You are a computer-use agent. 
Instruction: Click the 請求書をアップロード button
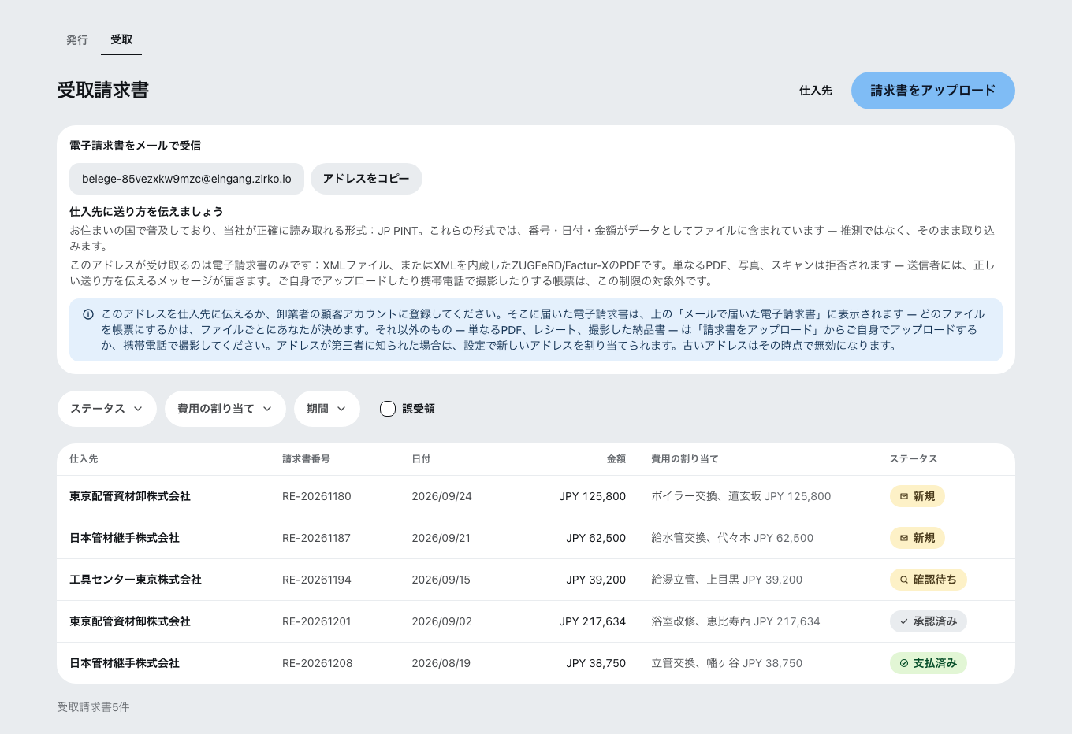click(x=932, y=91)
